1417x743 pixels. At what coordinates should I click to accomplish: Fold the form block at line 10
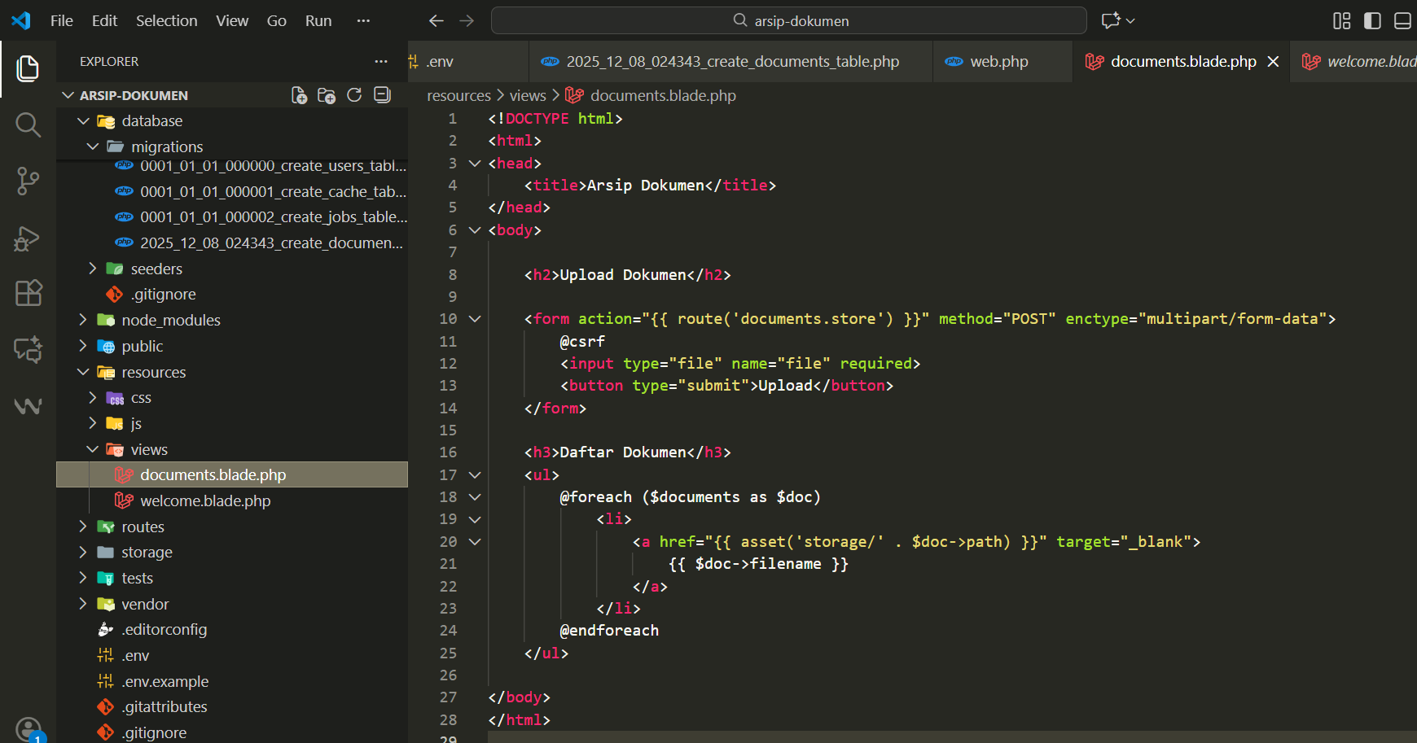[475, 319]
